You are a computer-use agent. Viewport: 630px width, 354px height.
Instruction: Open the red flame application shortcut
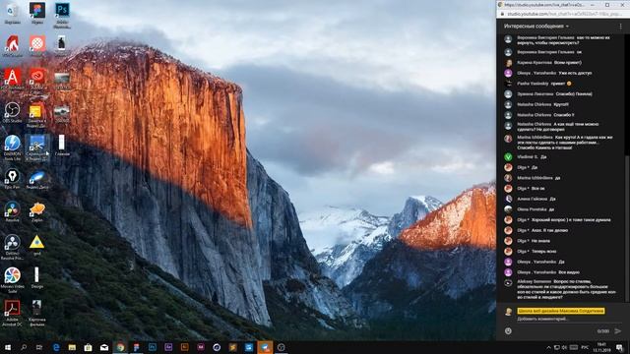pos(13,46)
